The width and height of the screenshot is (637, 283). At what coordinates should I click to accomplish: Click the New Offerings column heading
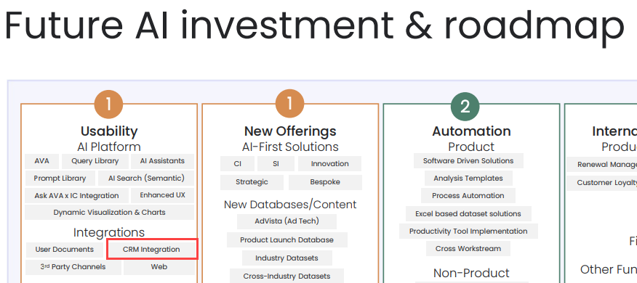pos(290,131)
